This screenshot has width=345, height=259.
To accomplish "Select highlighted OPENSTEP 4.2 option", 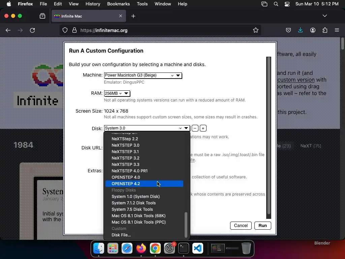I will point(144,184).
